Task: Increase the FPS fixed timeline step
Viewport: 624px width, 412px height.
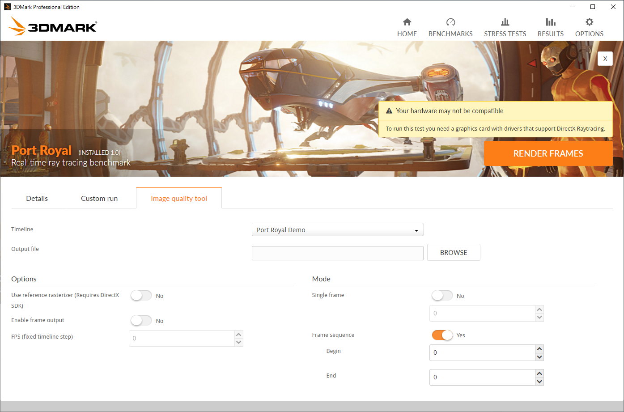Action: (239, 335)
